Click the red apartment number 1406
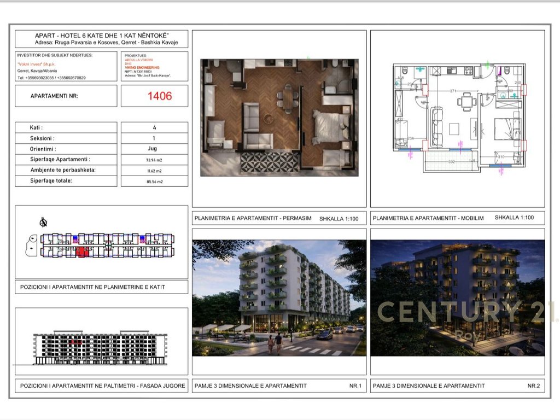Screen dimensions: 560x420 point(160,96)
